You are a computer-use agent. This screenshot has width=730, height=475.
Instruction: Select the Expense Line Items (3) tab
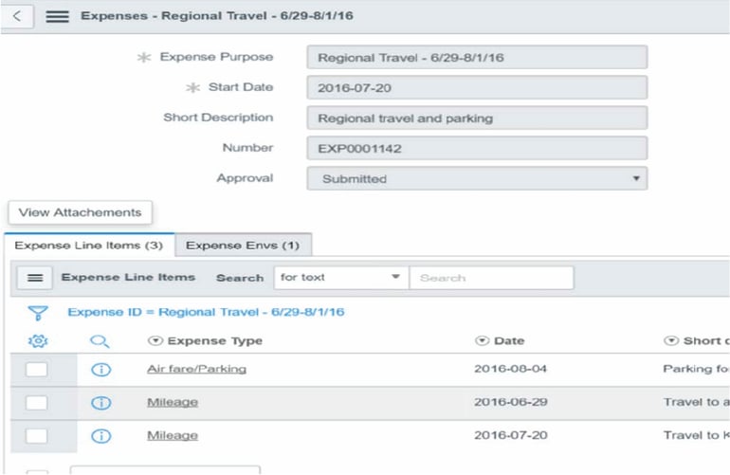[x=89, y=246]
